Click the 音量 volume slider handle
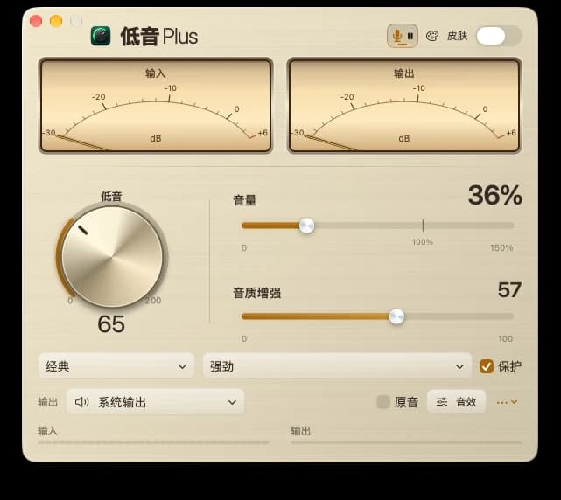The height and width of the screenshot is (500, 561). point(306,226)
